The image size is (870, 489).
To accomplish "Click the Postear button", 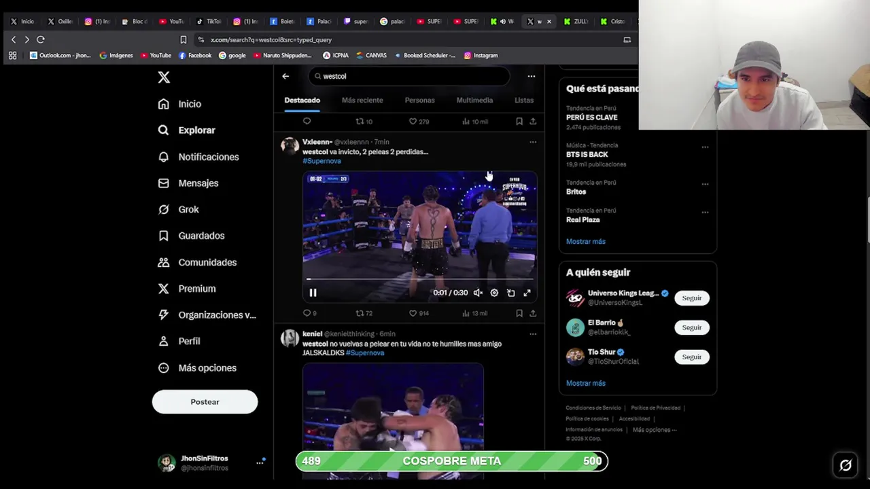I will (x=205, y=402).
